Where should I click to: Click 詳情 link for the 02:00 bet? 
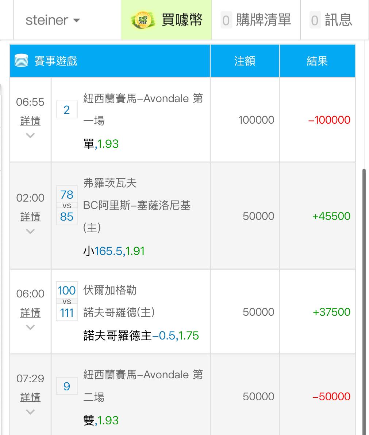(30, 217)
